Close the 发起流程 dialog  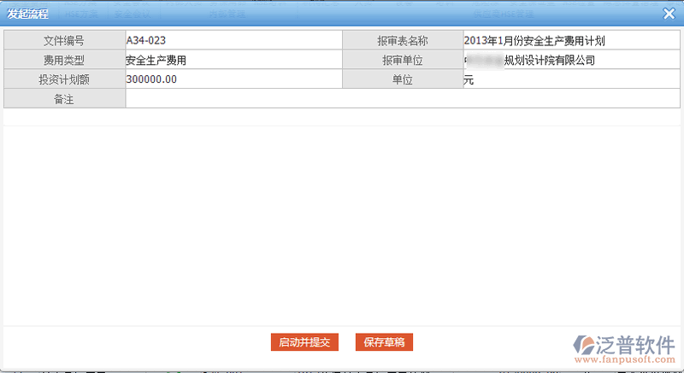(669, 14)
